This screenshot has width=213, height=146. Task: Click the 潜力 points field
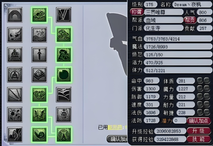click(x=179, y=121)
